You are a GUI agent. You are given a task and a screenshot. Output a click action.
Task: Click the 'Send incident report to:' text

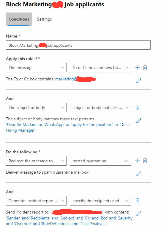[28, 212]
